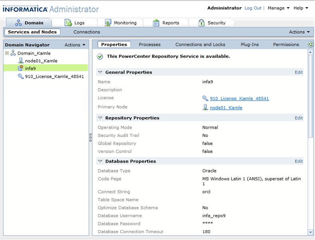Click the Domain_Kamle domain icon in navigator
315x240 pixels.
click(13, 53)
